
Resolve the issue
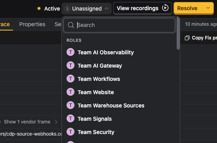[x=187, y=8]
